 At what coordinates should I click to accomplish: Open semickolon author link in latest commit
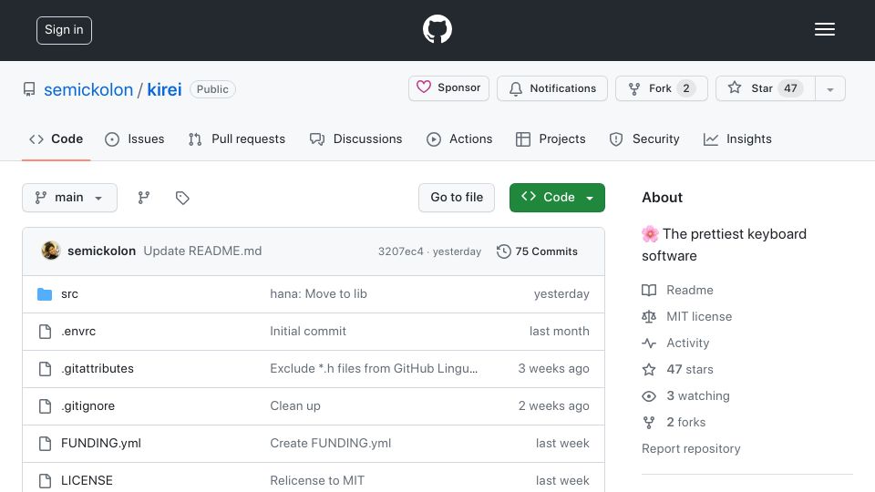101,251
